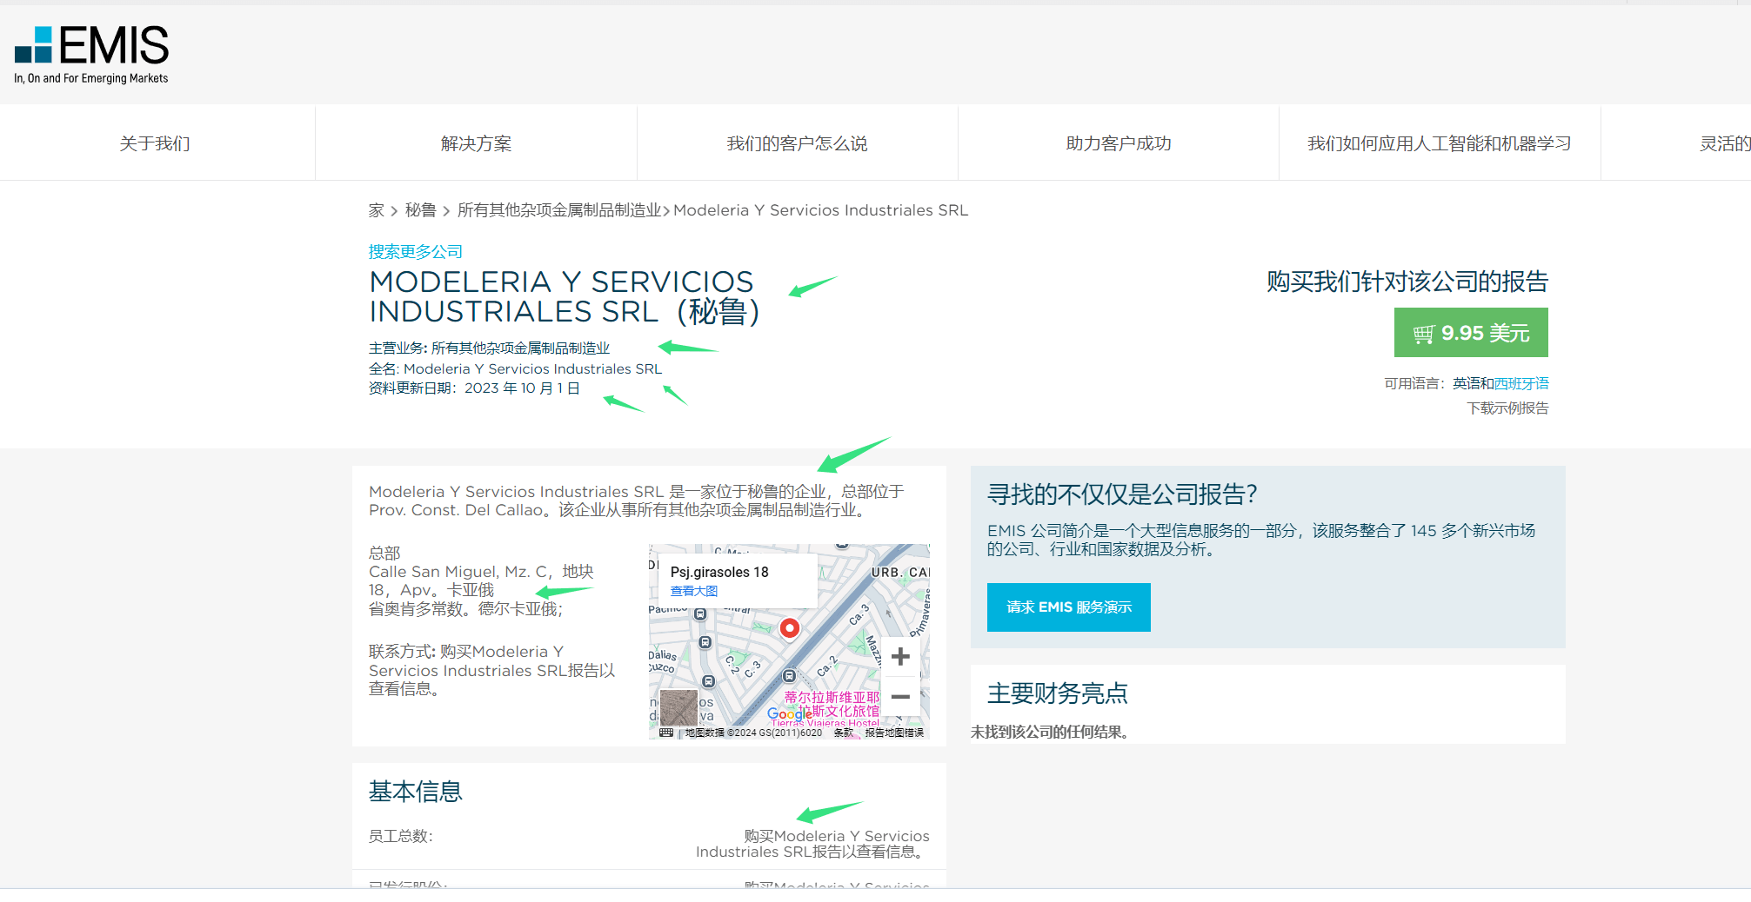Click the 未找到该公司的任何结果 message
The height and width of the screenshot is (902, 1751).
click(x=1050, y=732)
